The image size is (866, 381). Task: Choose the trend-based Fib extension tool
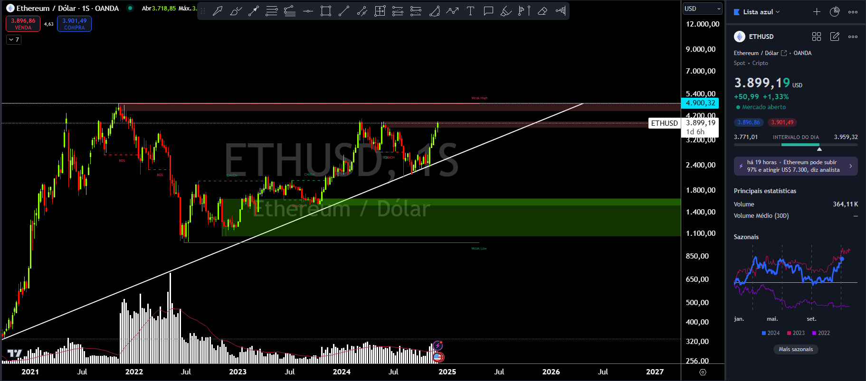click(290, 11)
